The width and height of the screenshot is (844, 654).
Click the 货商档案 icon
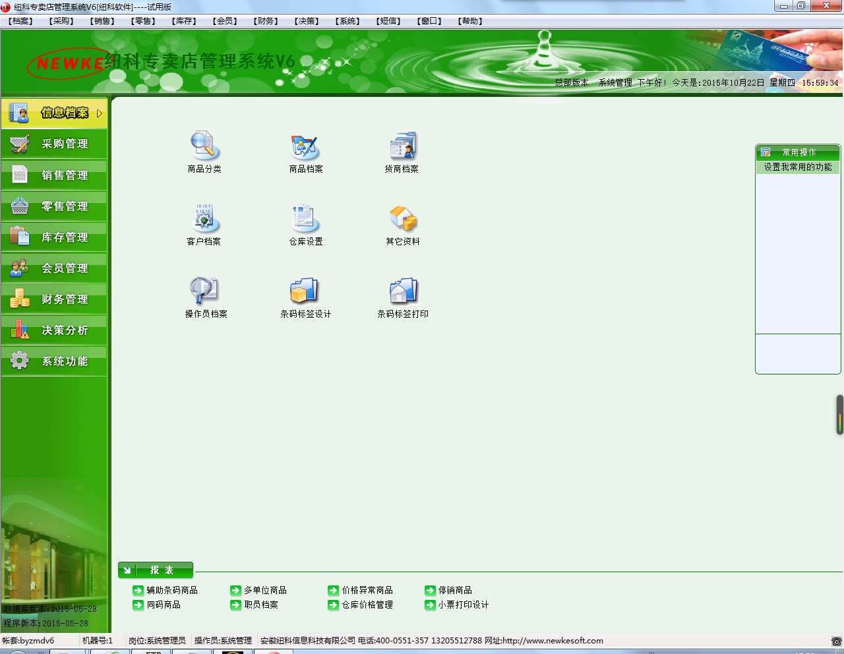point(402,146)
